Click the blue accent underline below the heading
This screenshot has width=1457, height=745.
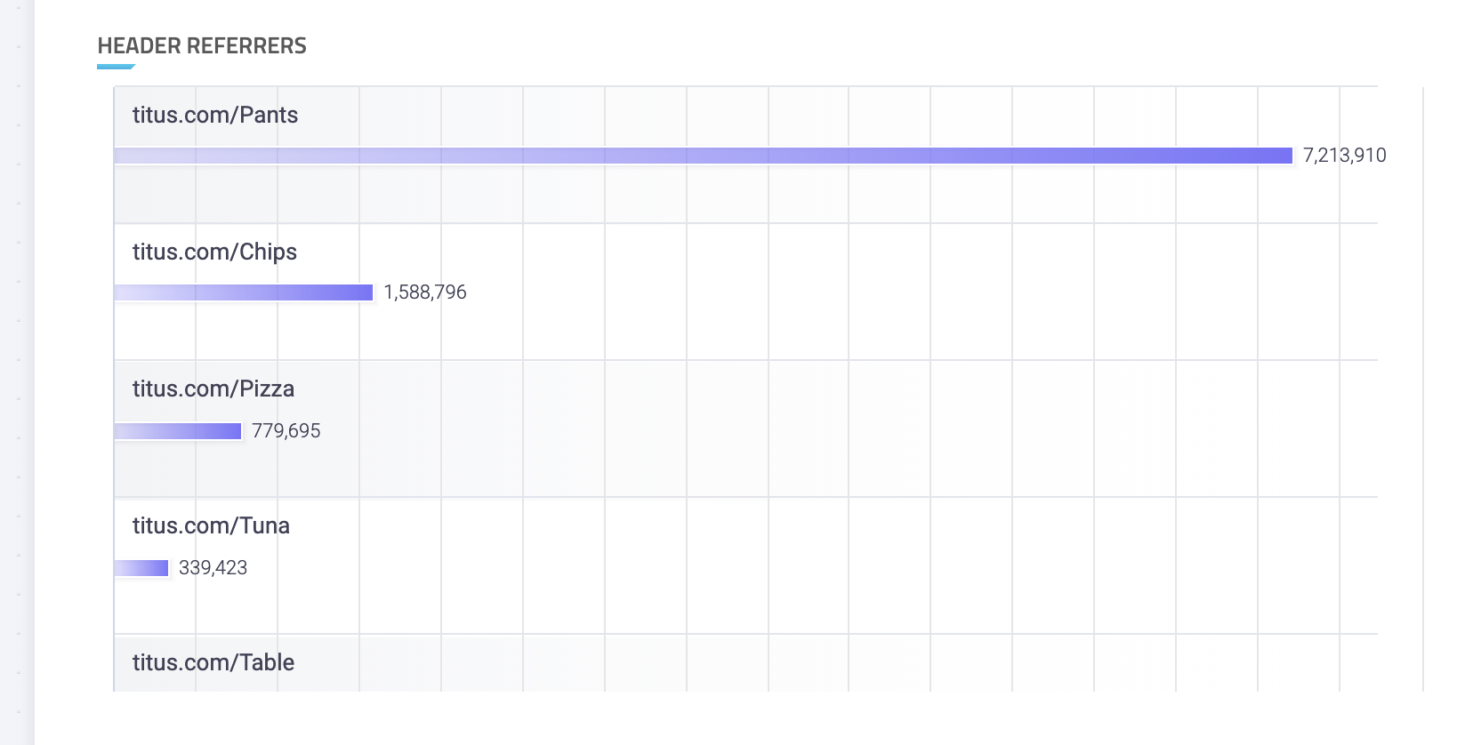116,67
